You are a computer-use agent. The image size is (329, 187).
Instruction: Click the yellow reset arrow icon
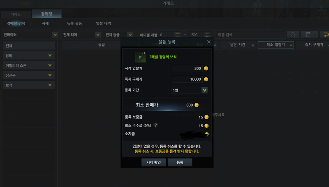tap(325, 35)
